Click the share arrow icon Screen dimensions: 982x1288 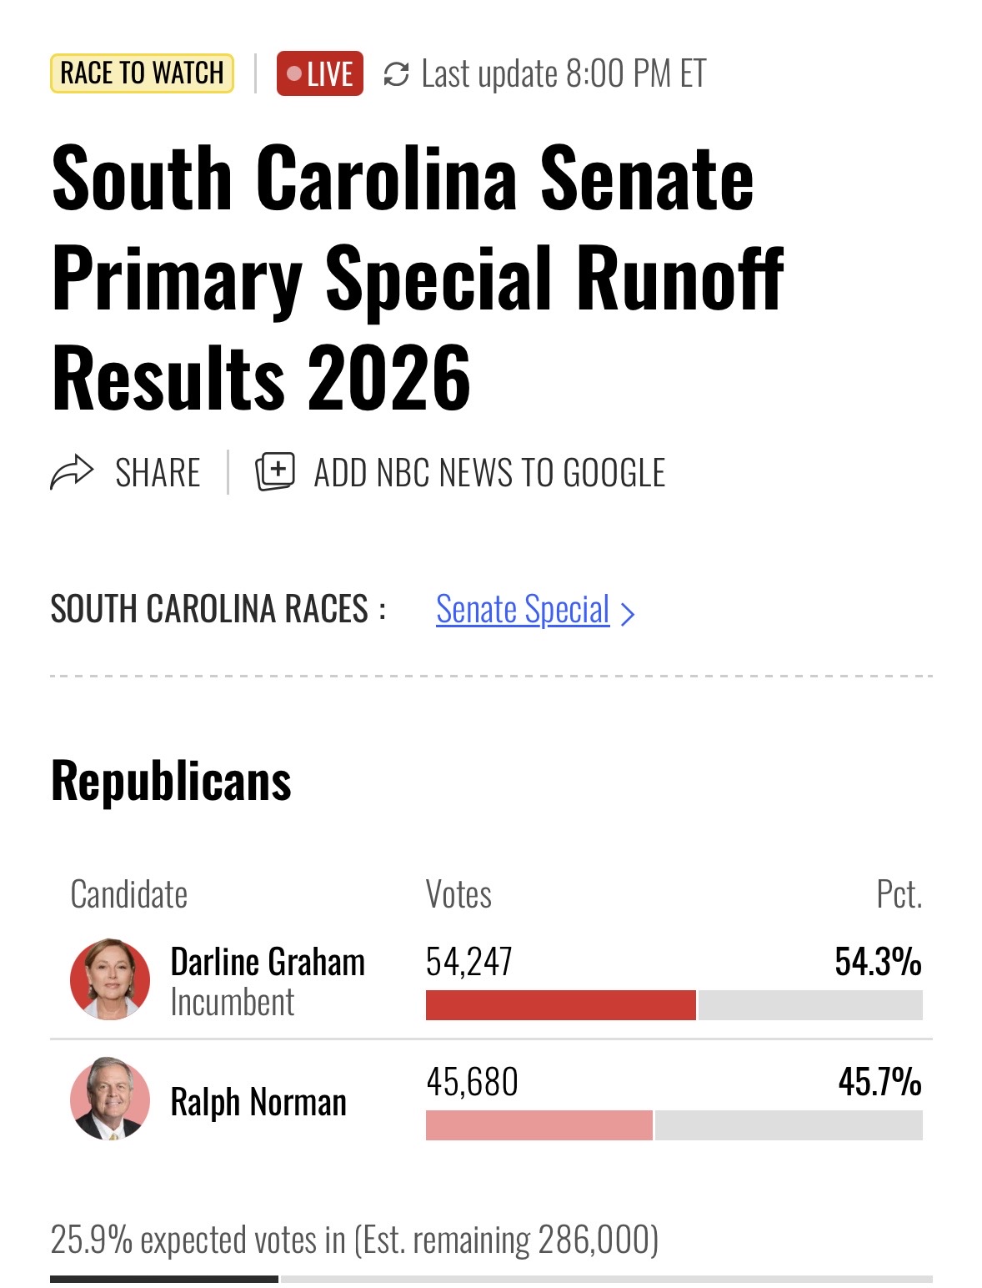[x=72, y=473]
